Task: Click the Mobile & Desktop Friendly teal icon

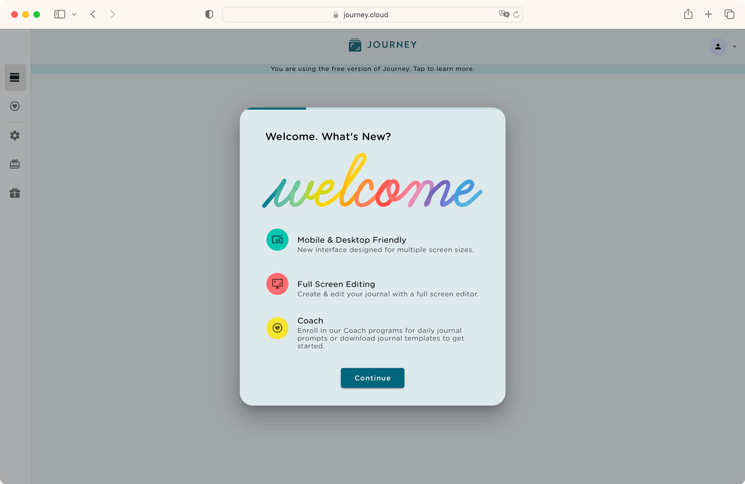Action: [x=277, y=240]
